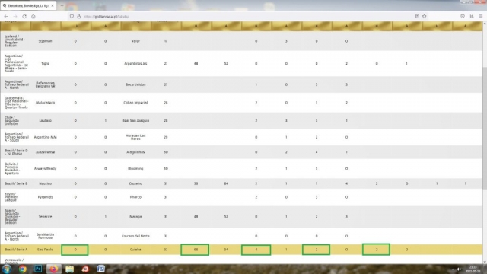This screenshot has height=274, width=487.
Task: Click the Nautico team cell
Action: point(46,183)
